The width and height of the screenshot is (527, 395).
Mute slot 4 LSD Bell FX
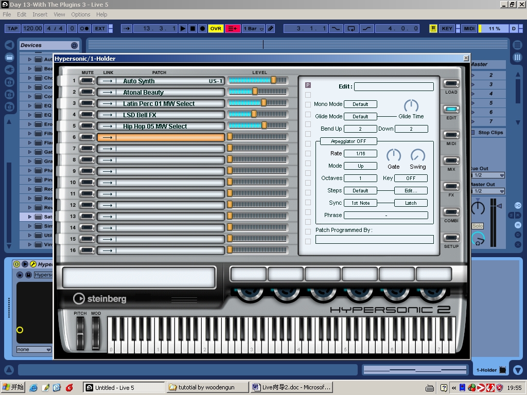[86, 115]
